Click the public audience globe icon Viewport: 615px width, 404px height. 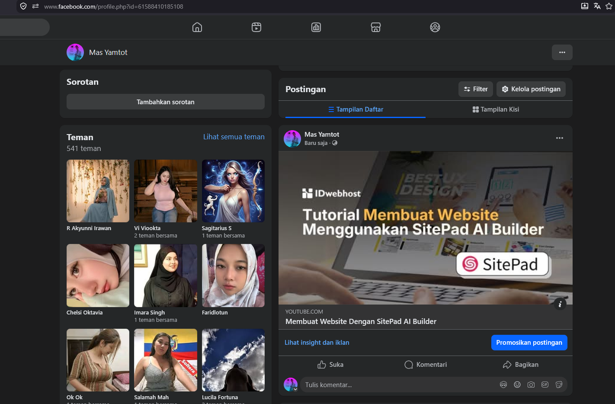point(335,143)
